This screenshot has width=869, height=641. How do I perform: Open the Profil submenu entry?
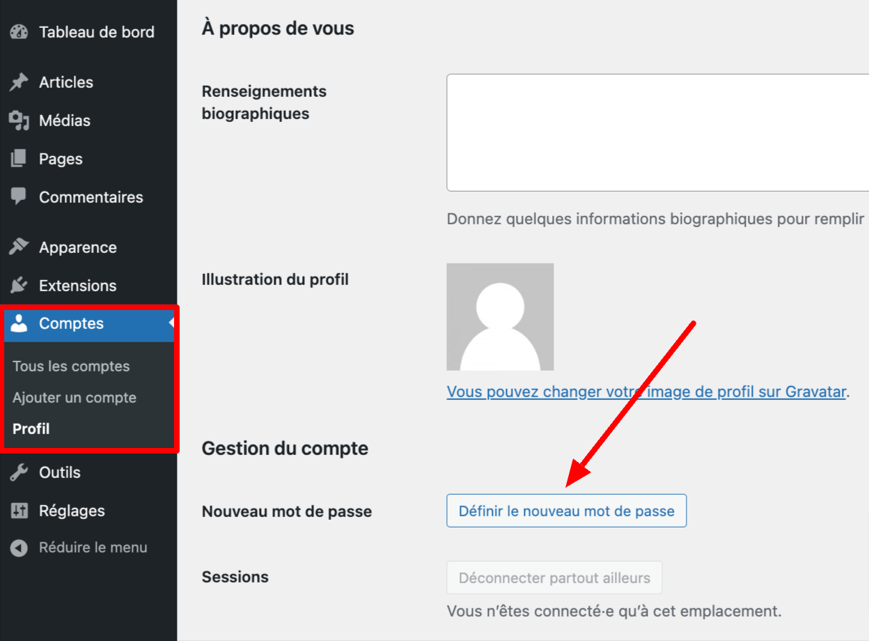coord(31,428)
